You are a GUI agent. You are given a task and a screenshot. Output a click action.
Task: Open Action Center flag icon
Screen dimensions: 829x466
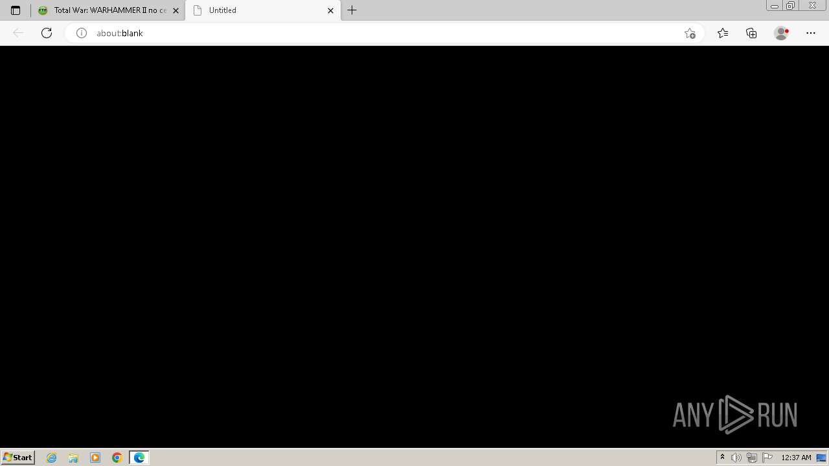click(767, 458)
